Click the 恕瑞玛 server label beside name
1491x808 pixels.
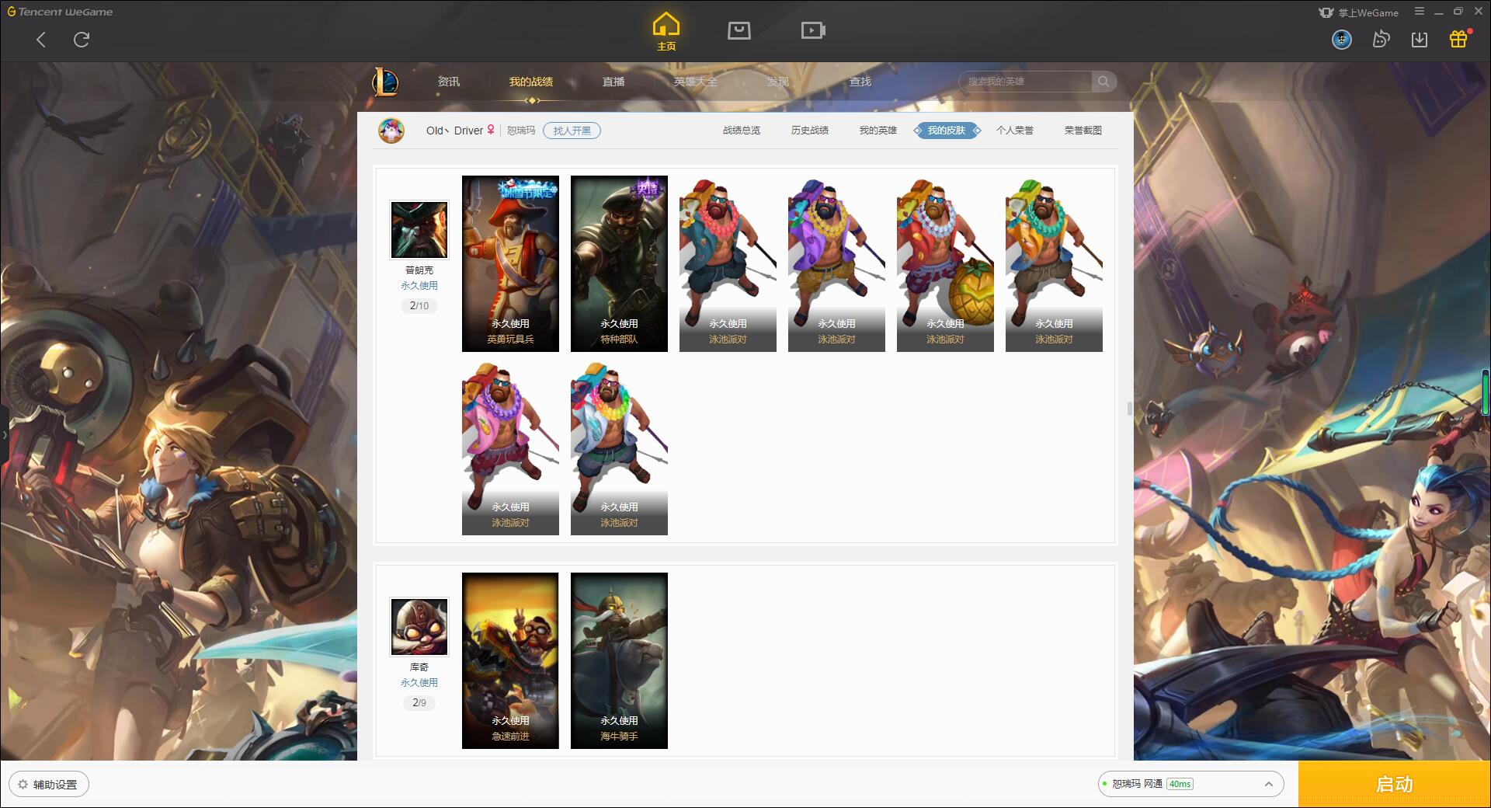[521, 131]
